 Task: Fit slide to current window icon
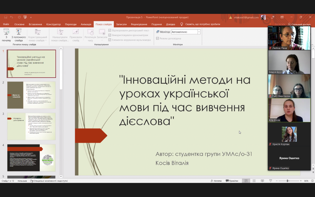click(312, 181)
